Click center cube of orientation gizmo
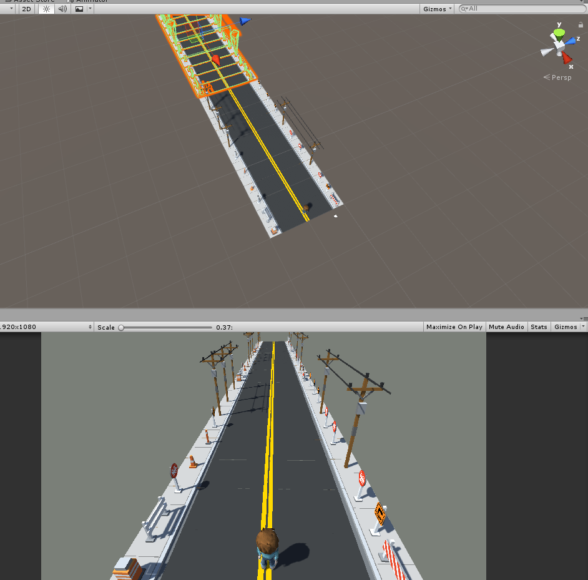This screenshot has height=580, width=588. pyautogui.click(x=559, y=46)
